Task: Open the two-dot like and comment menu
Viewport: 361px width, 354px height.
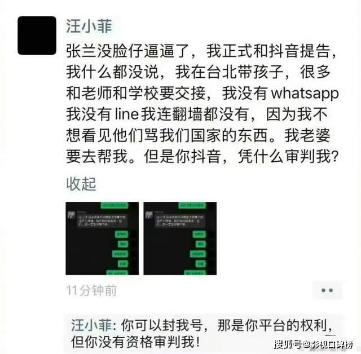Action: (x=327, y=290)
